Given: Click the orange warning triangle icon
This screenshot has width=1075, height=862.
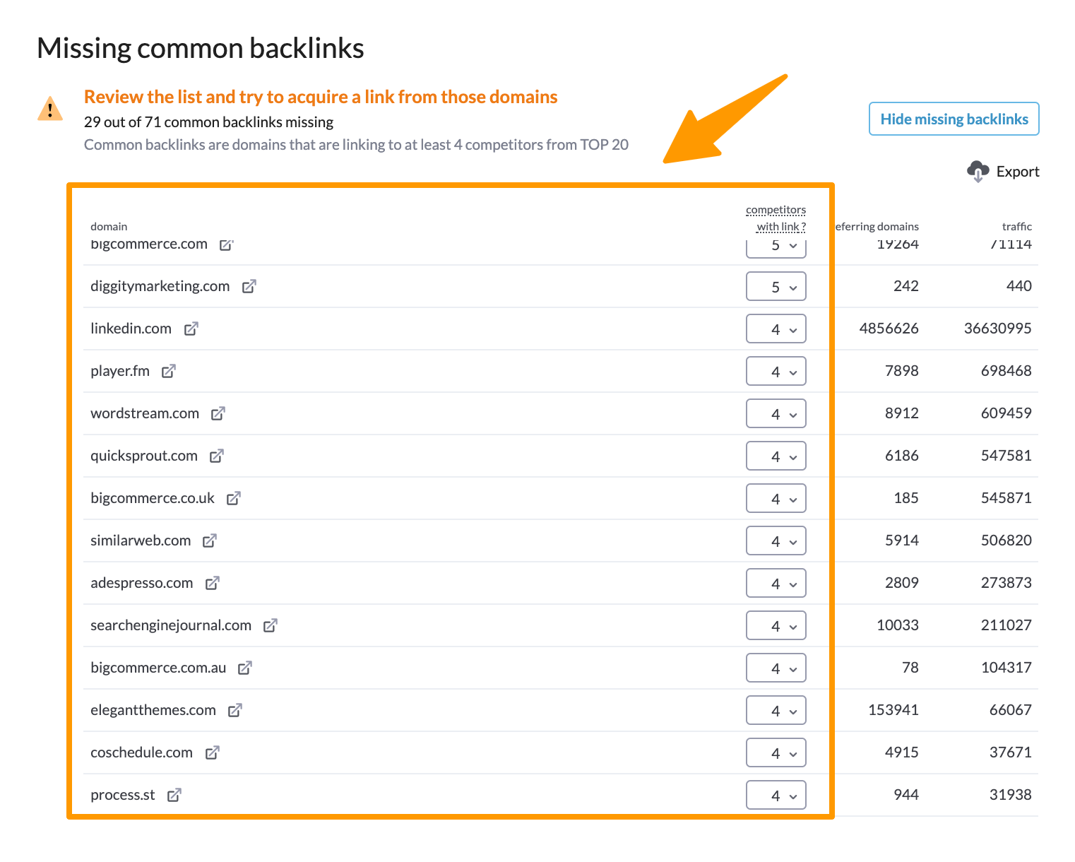Looking at the screenshot, I should (x=50, y=110).
